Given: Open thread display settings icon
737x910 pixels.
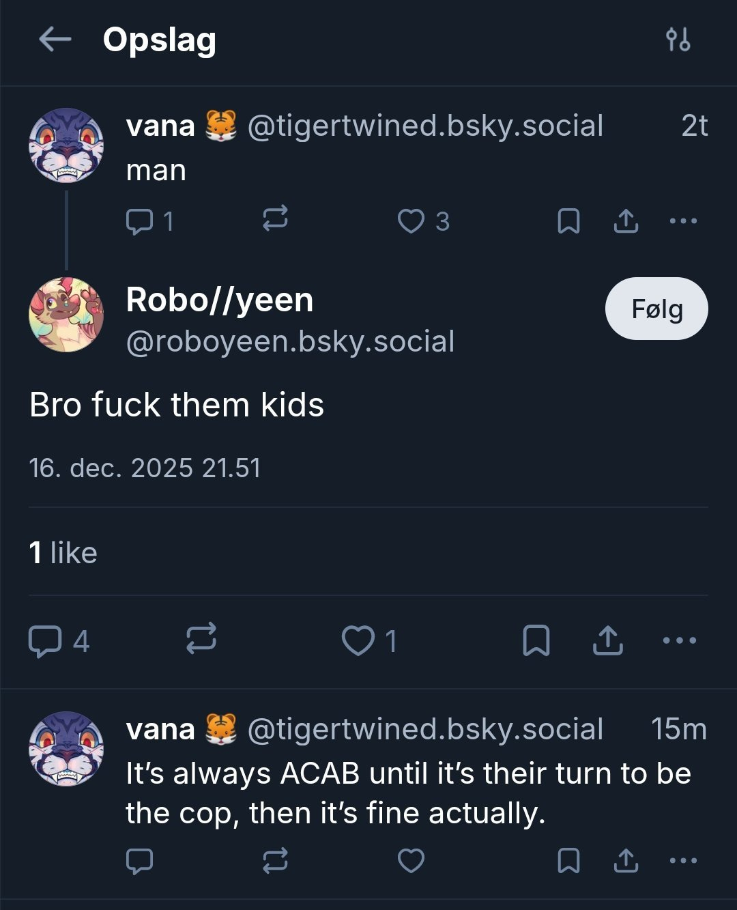Looking at the screenshot, I should point(678,40).
